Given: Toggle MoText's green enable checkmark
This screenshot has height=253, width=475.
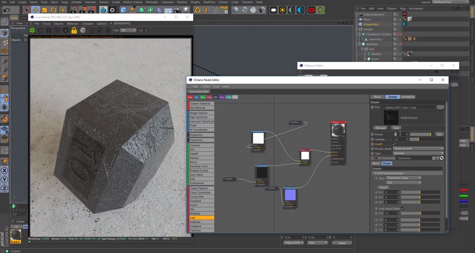Looking at the screenshot, I should click(x=400, y=54).
